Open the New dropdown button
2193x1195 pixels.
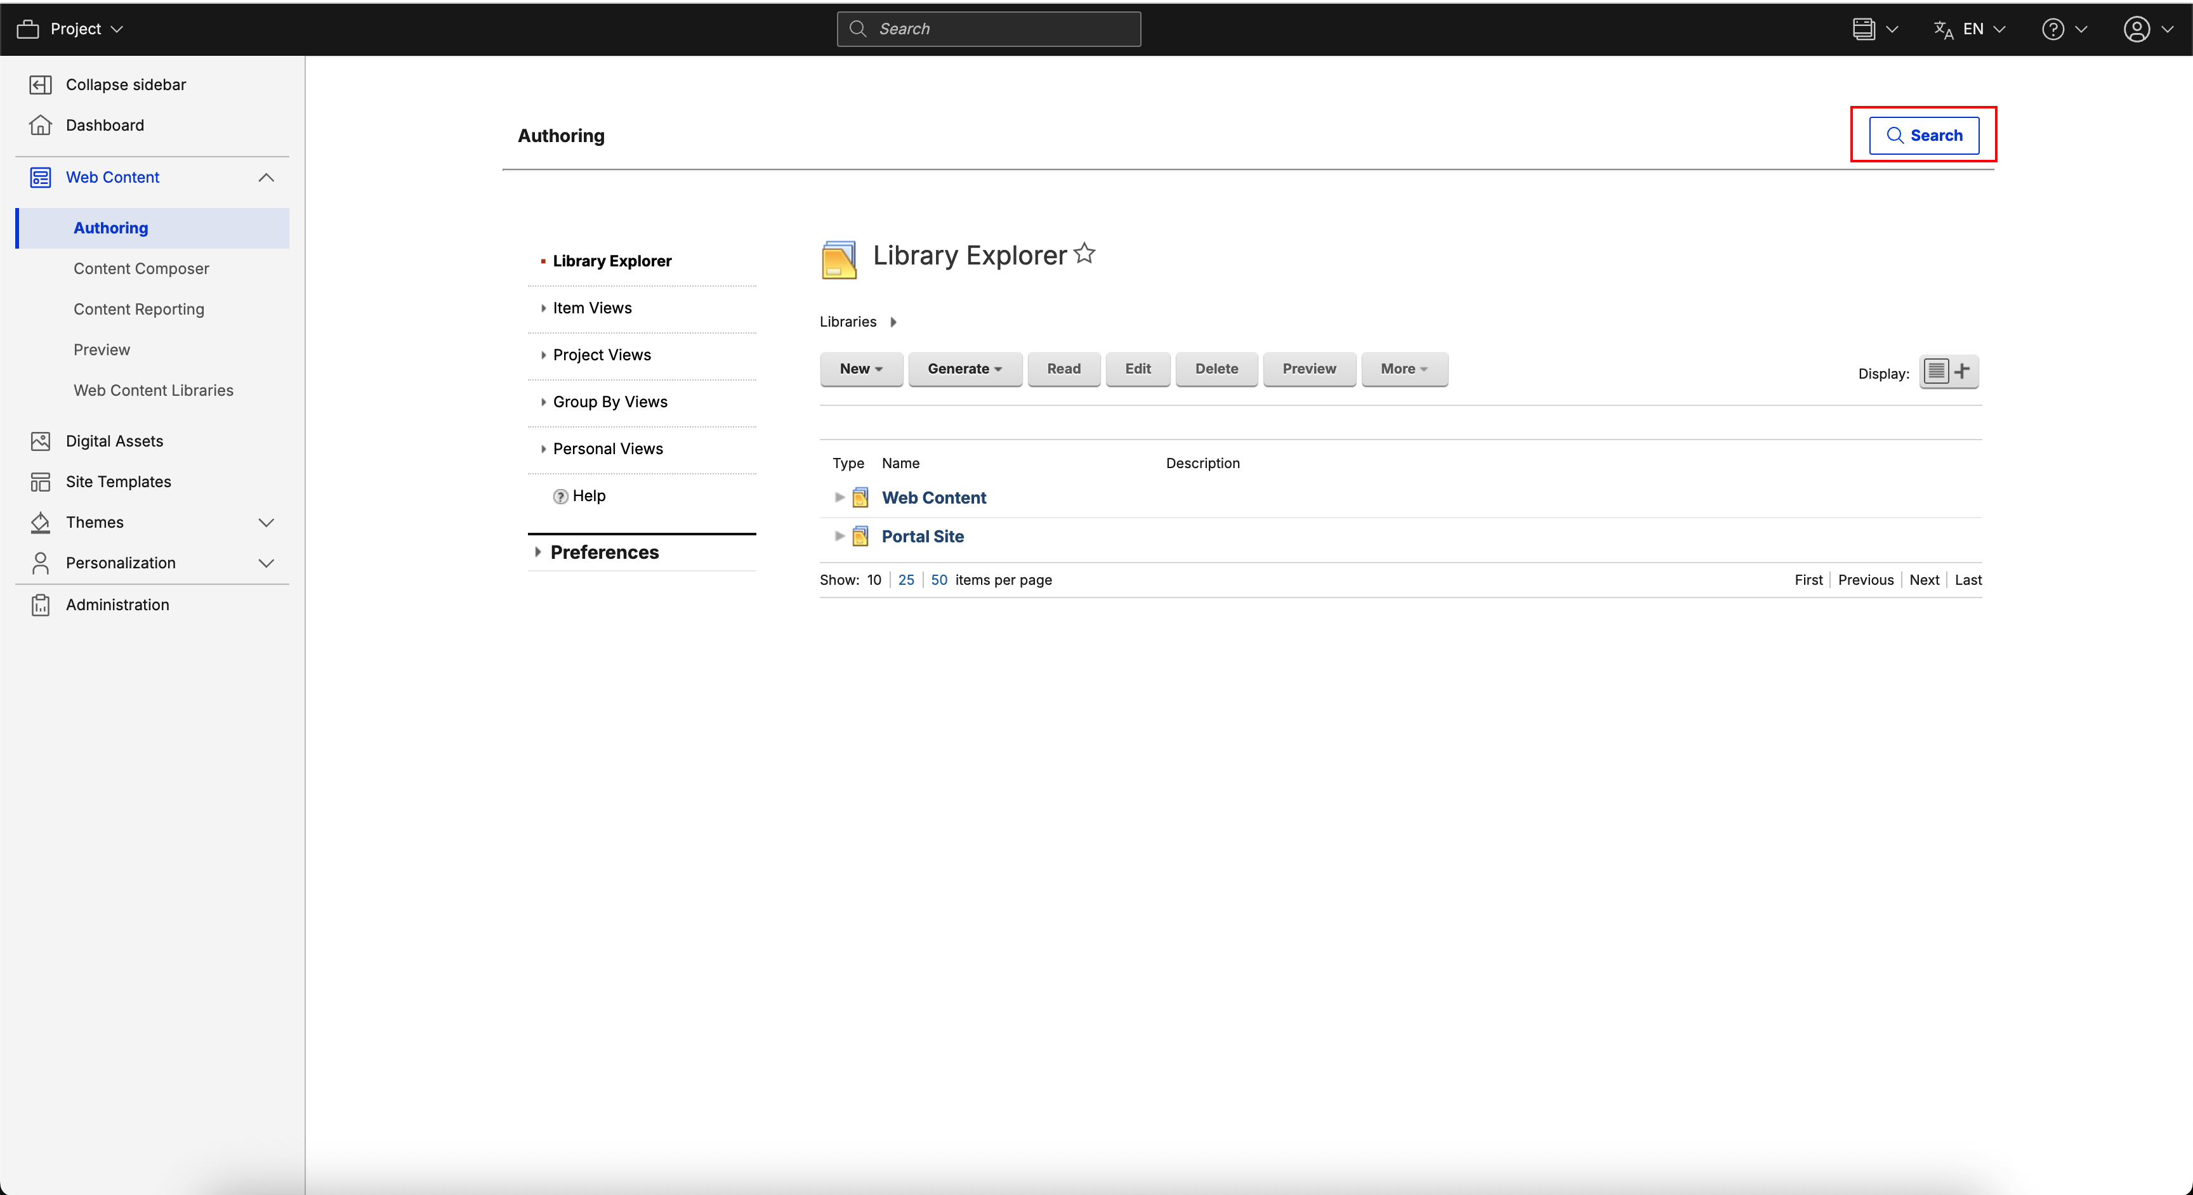tap(860, 369)
